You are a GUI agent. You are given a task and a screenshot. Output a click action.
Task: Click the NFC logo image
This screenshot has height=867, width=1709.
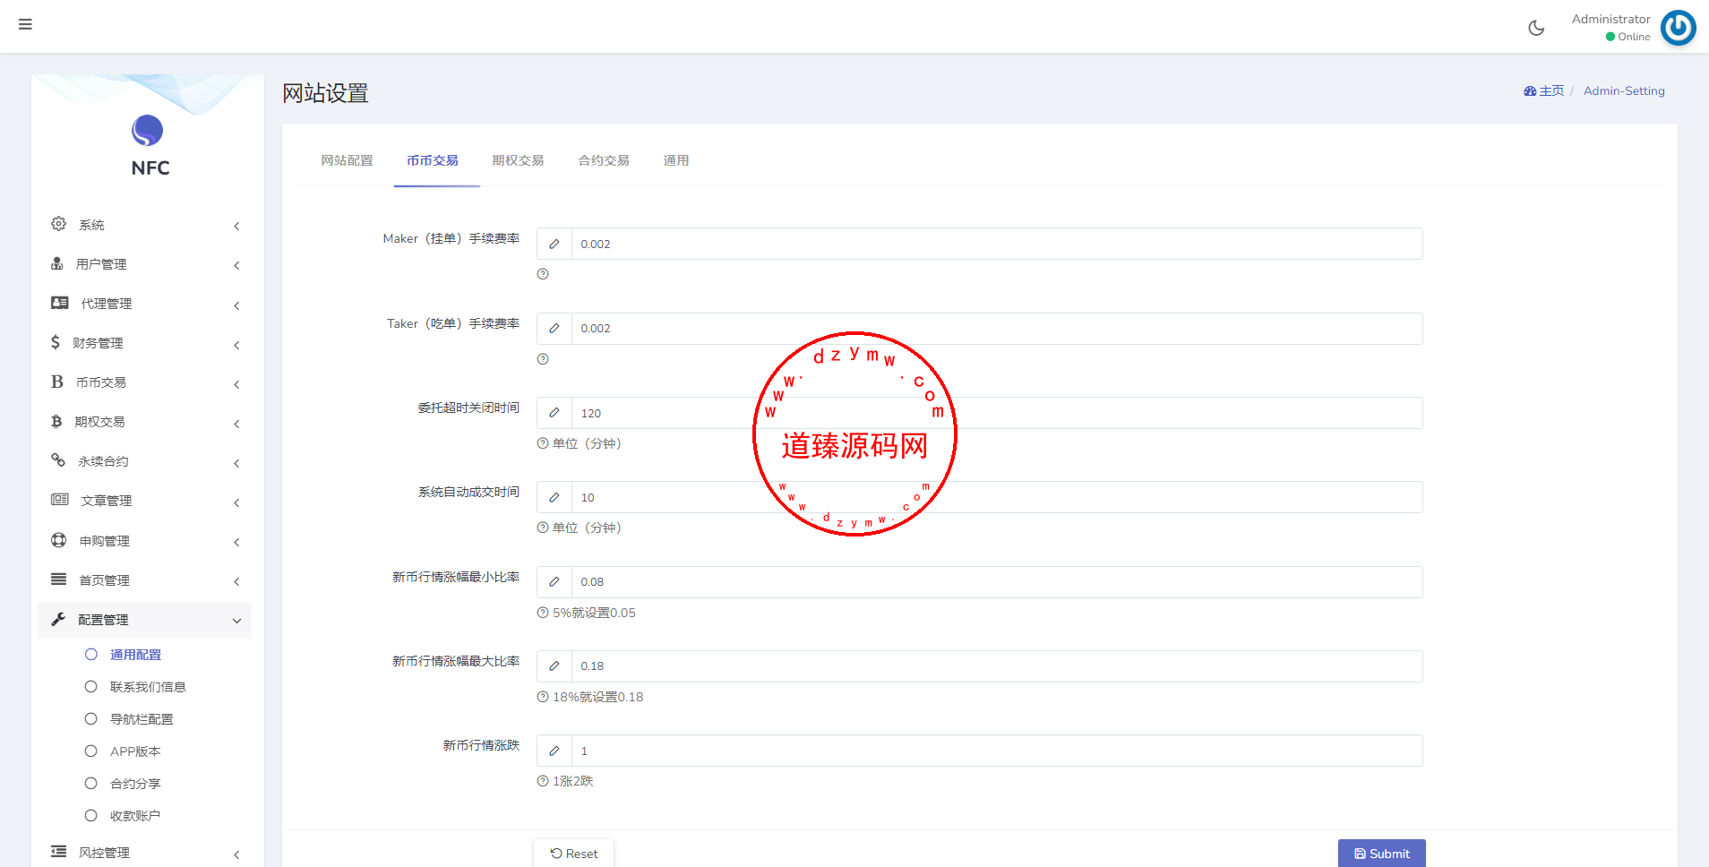(148, 131)
